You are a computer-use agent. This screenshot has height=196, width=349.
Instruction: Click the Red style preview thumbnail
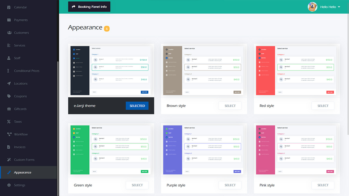click(297, 71)
